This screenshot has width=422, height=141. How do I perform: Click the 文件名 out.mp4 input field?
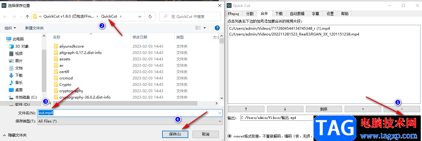pos(130,112)
